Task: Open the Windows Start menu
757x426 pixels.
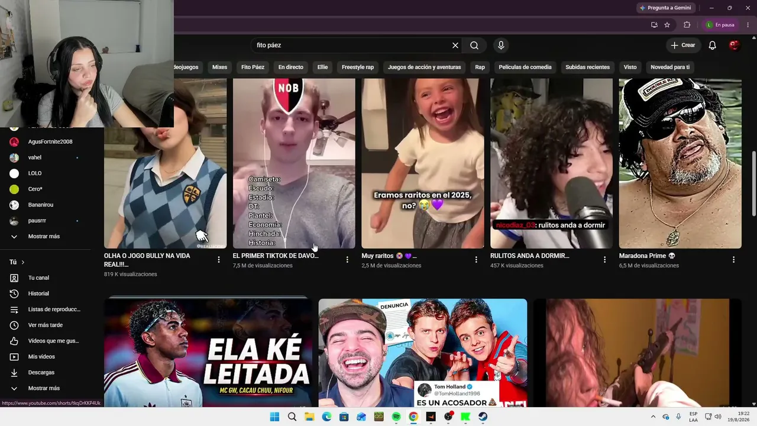Action: click(x=274, y=417)
